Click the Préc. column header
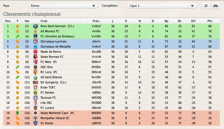The image size is (224, 129). click(x=97, y=21)
